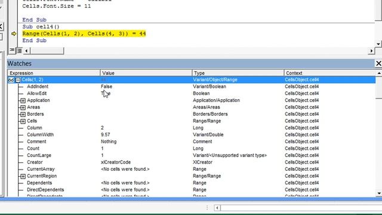This screenshot has height=215, width=382.
Task: Select the Count property row
Action: [x=192, y=149]
